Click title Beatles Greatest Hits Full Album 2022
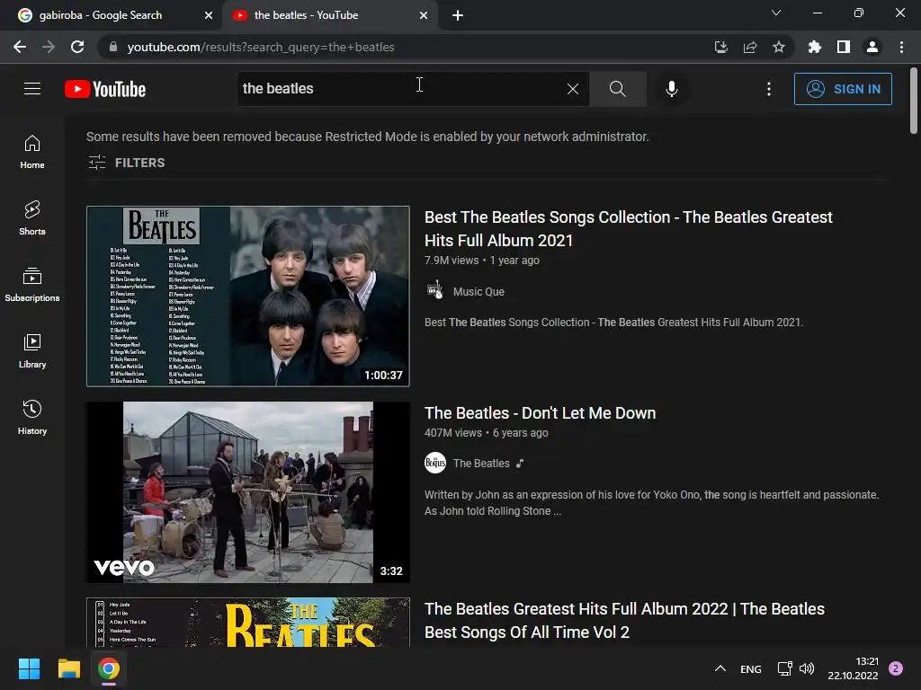Screen dimensions: 921x690 point(624,621)
